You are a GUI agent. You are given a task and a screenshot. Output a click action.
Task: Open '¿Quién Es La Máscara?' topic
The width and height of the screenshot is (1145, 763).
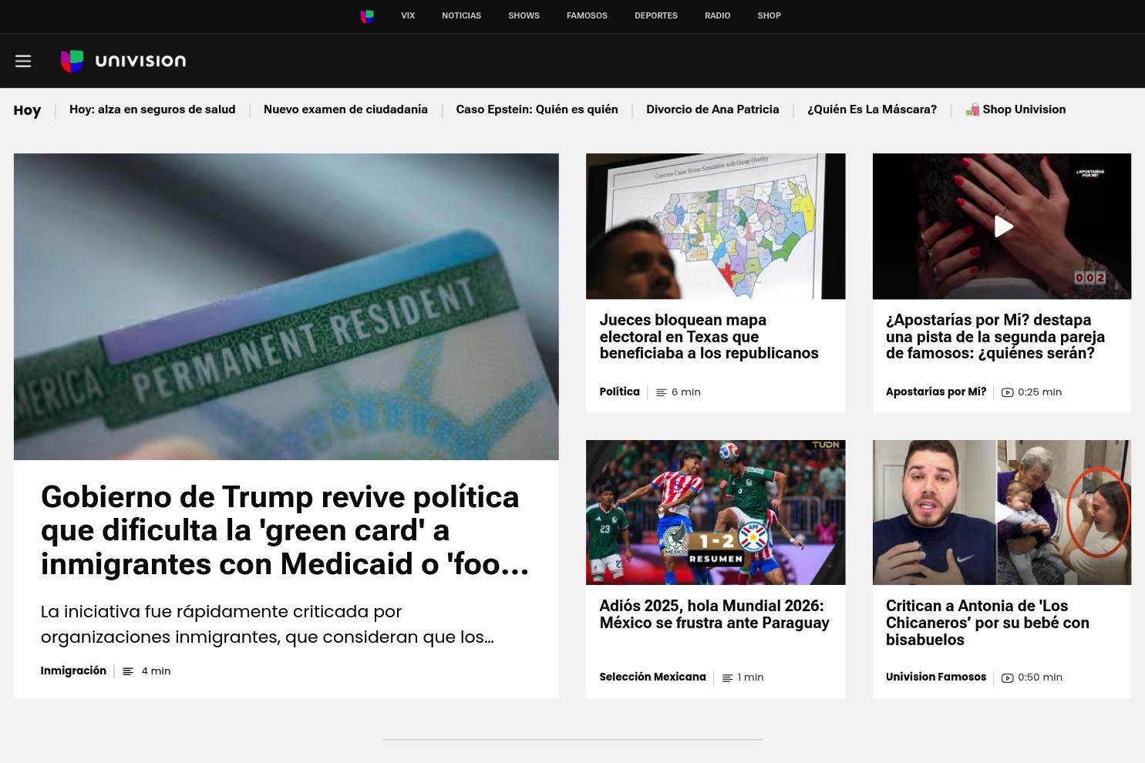coord(872,109)
